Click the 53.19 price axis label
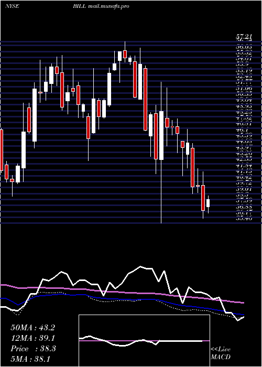The image size is (262, 367). pyautogui.click(x=244, y=71)
